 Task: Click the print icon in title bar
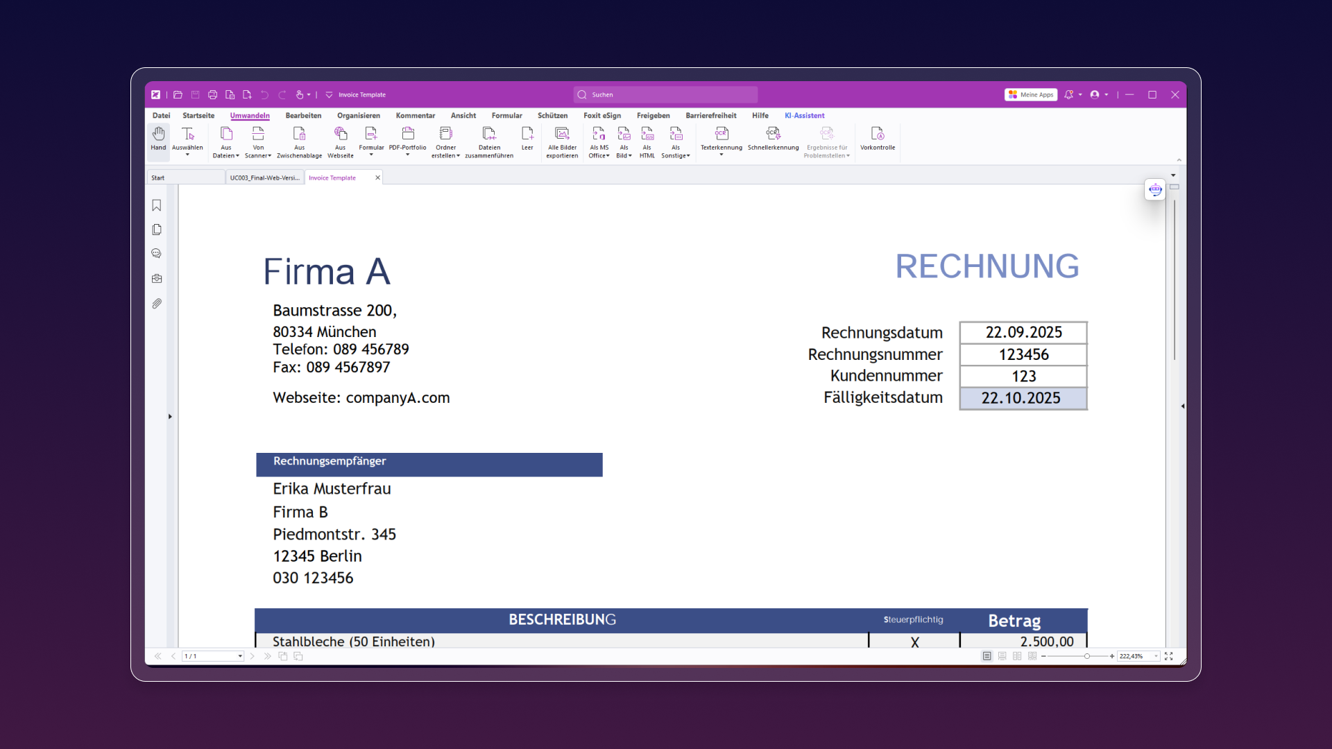(x=213, y=95)
